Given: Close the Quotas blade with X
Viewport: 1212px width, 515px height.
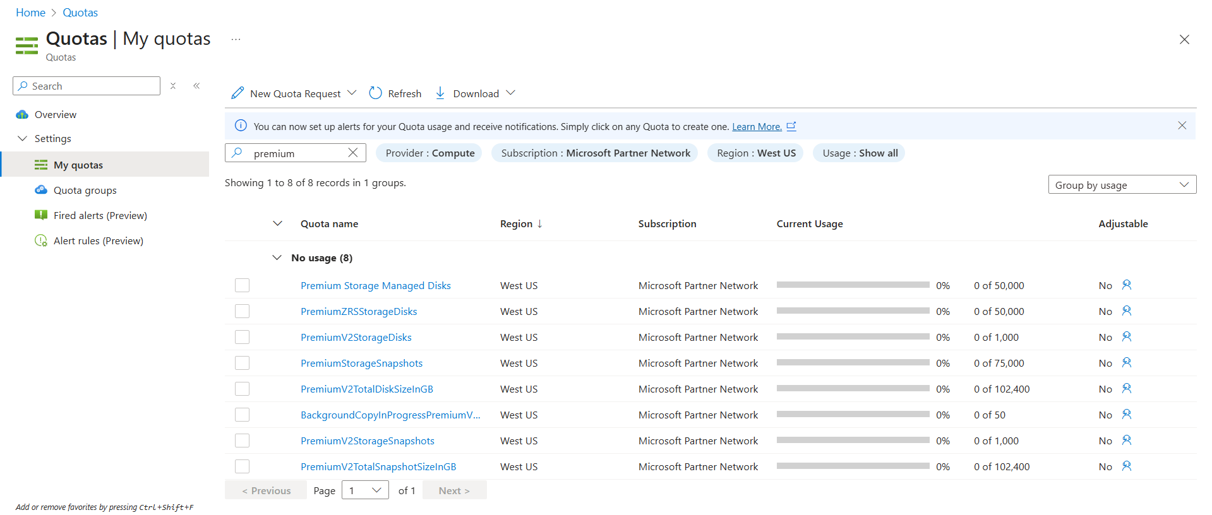Looking at the screenshot, I should click(1184, 40).
